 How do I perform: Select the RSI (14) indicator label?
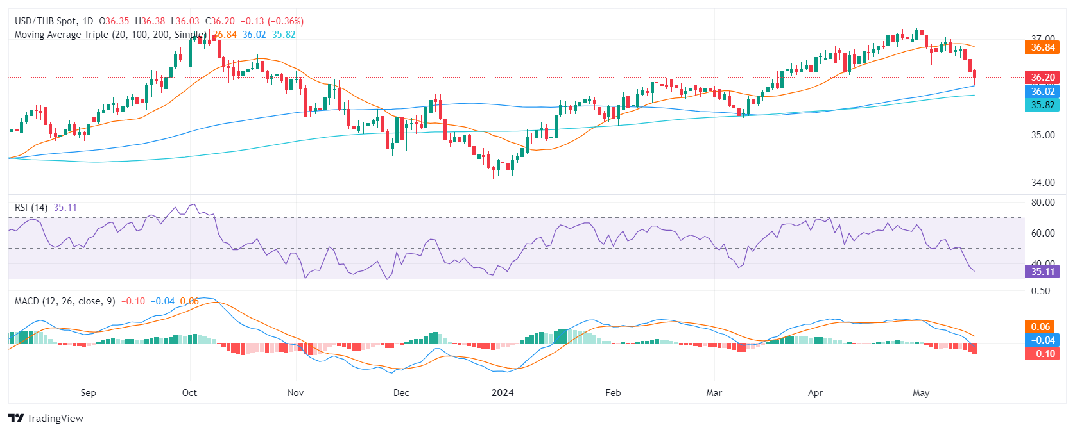coord(31,208)
